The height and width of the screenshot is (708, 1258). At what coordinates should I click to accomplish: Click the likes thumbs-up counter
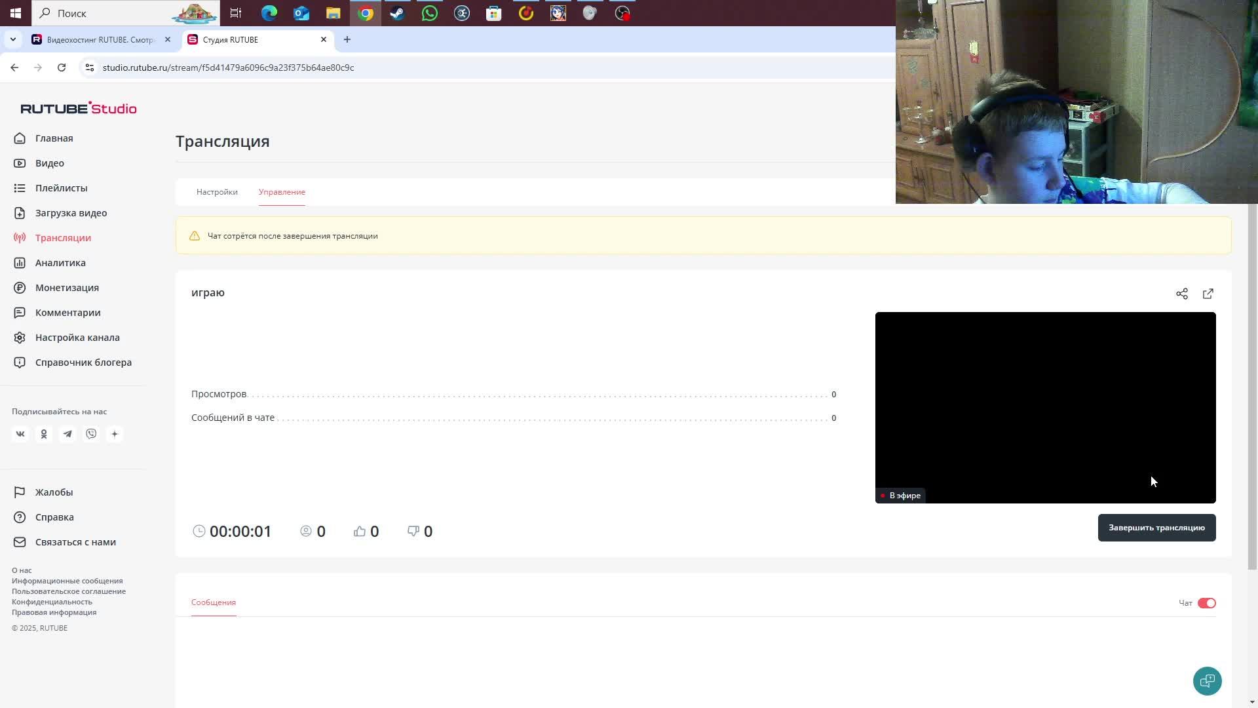tap(366, 532)
